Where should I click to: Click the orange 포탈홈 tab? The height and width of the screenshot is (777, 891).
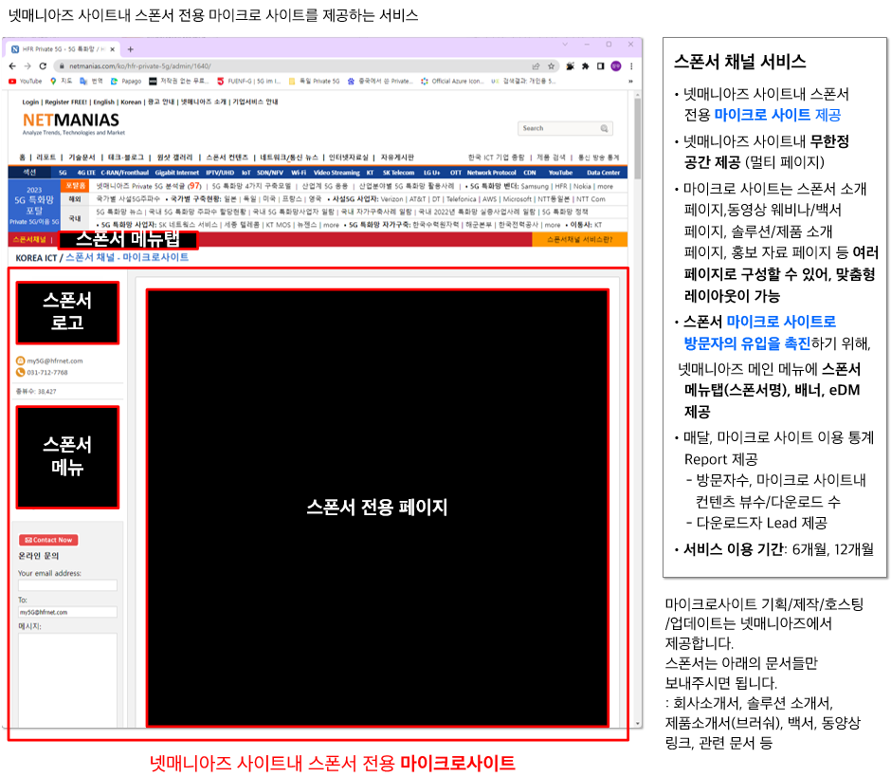tap(75, 186)
